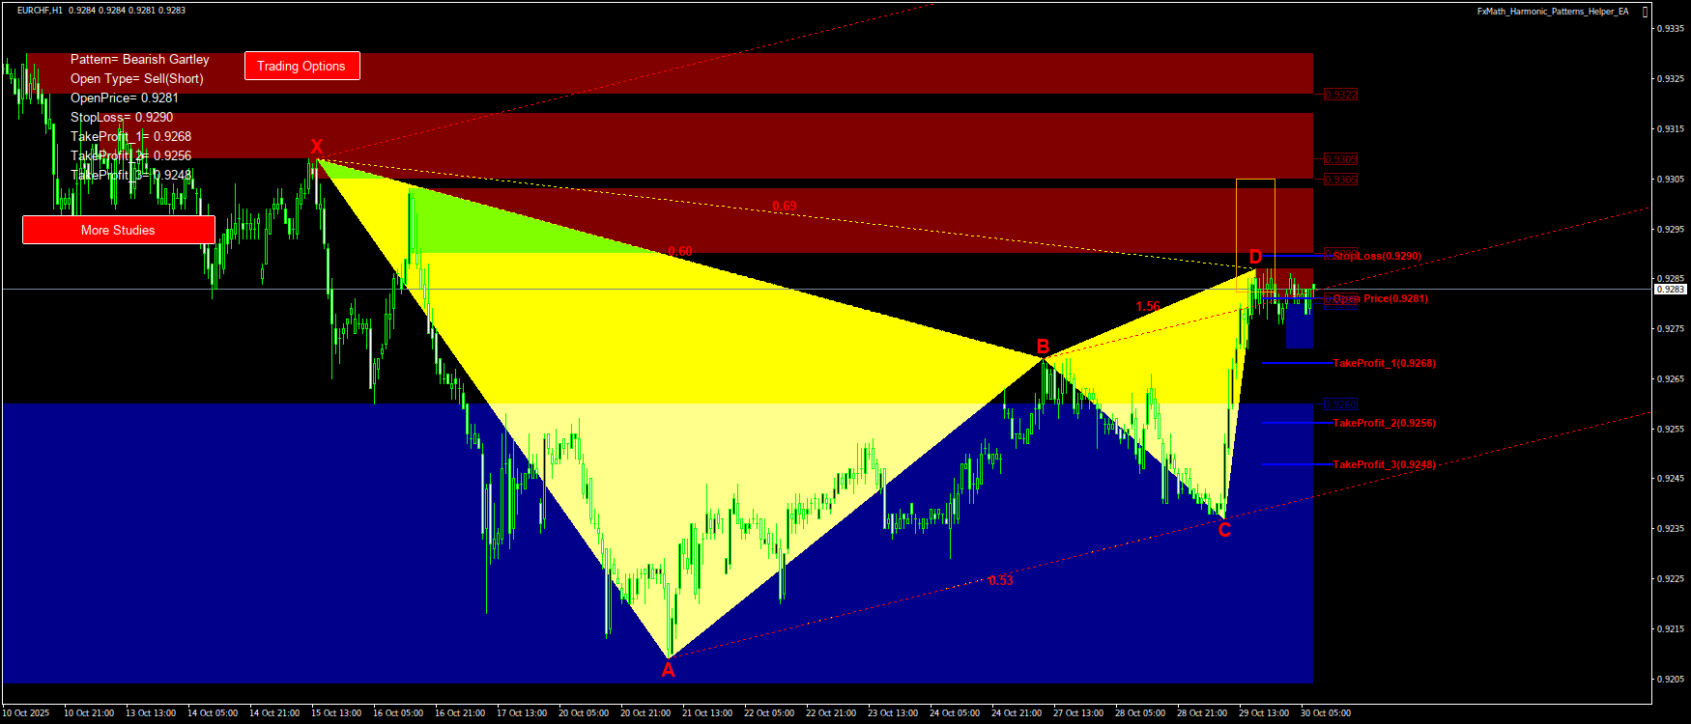Click the Trading Options button
Screen dimensions: 1691x724
coord(301,66)
